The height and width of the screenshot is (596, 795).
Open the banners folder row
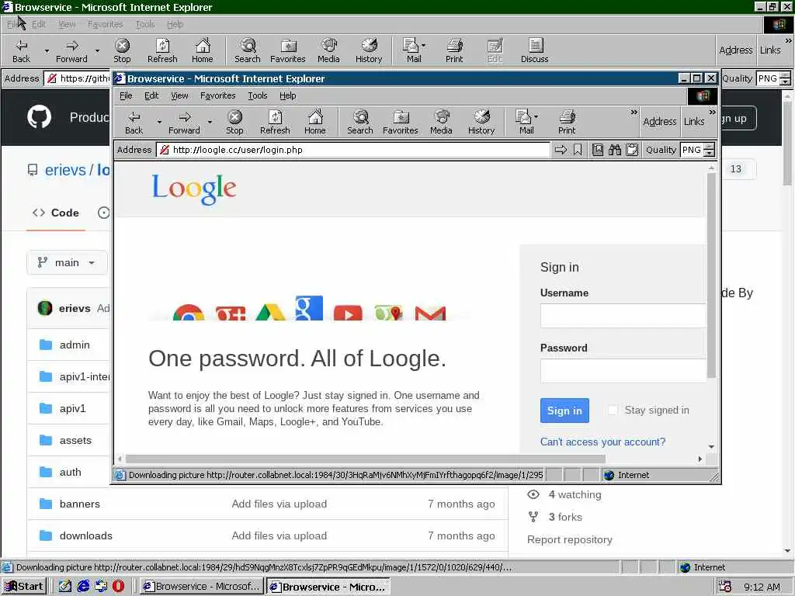pos(268,504)
